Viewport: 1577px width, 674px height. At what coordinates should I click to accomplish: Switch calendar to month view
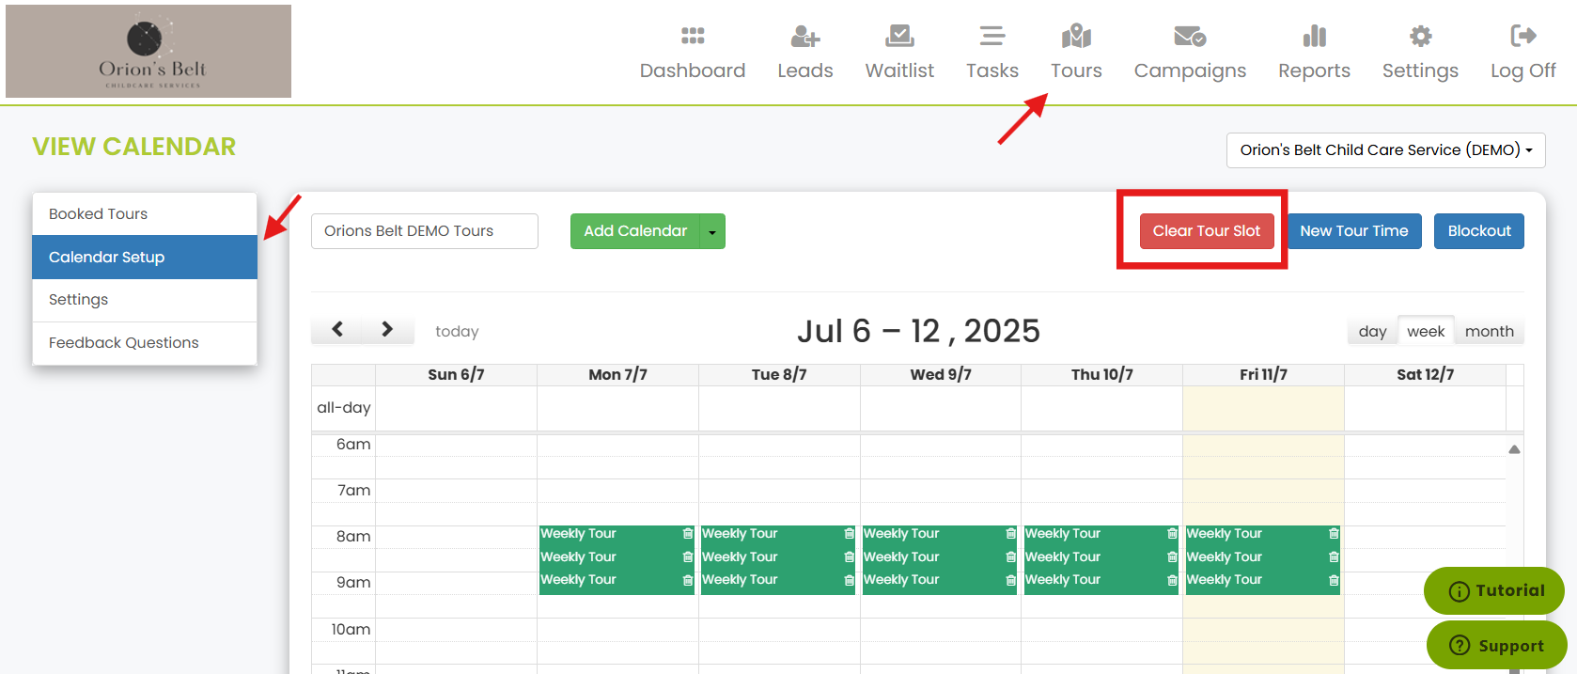[1489, 331]
